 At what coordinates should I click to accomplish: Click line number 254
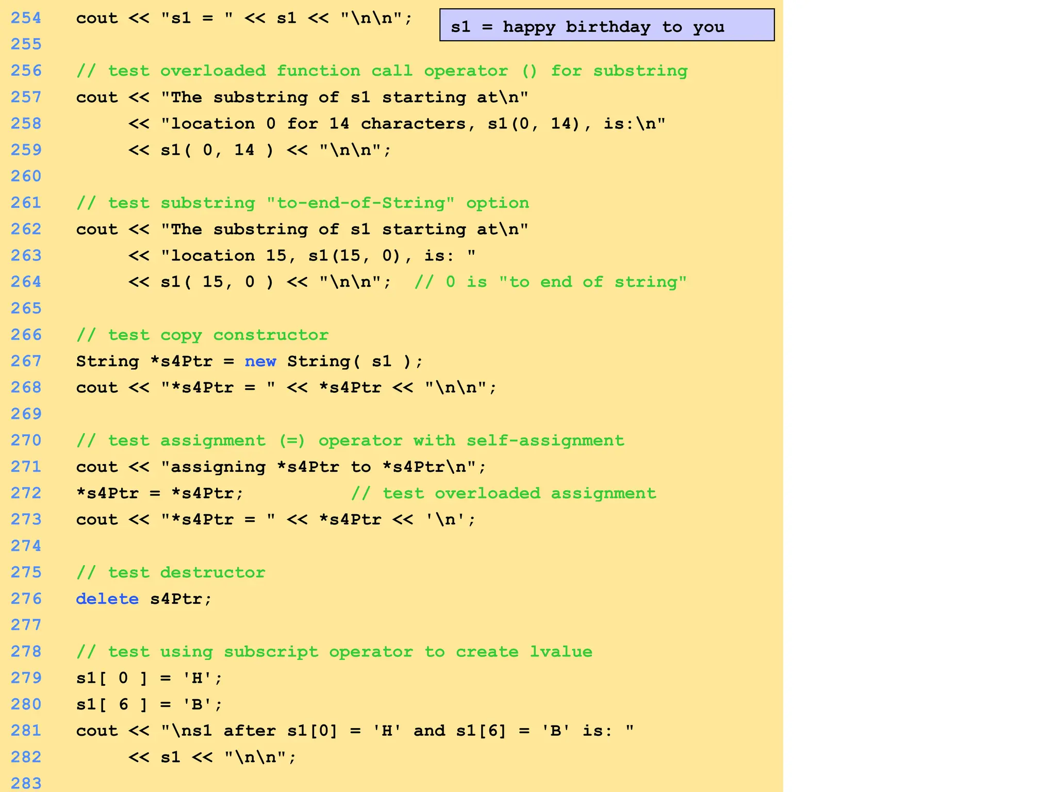click(x=26, y=19)
